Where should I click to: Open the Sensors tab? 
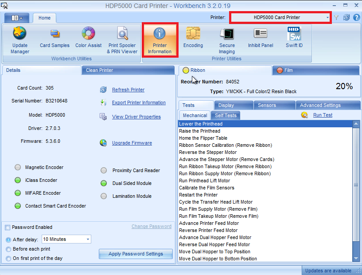275,105
